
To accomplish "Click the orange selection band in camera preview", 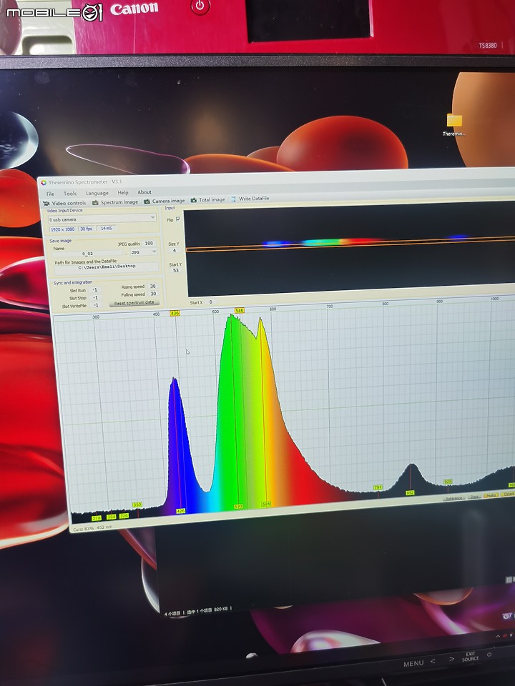I will pyautogui.click(x=350, y=244).
